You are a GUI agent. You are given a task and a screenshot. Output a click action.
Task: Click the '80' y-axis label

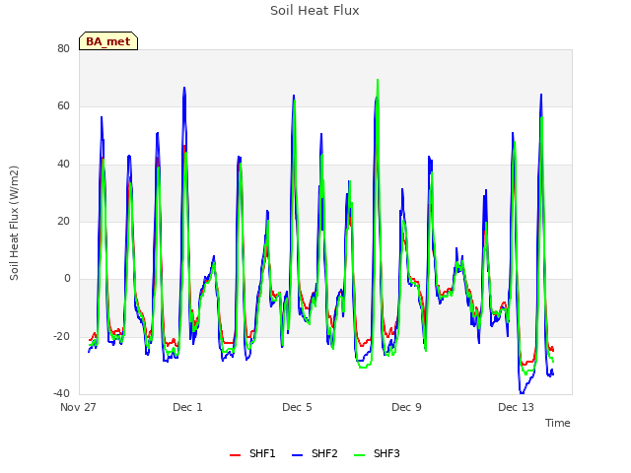click(x=63, y=48)
